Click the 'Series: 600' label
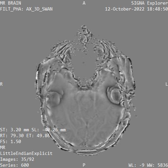 tap(14, 165)
